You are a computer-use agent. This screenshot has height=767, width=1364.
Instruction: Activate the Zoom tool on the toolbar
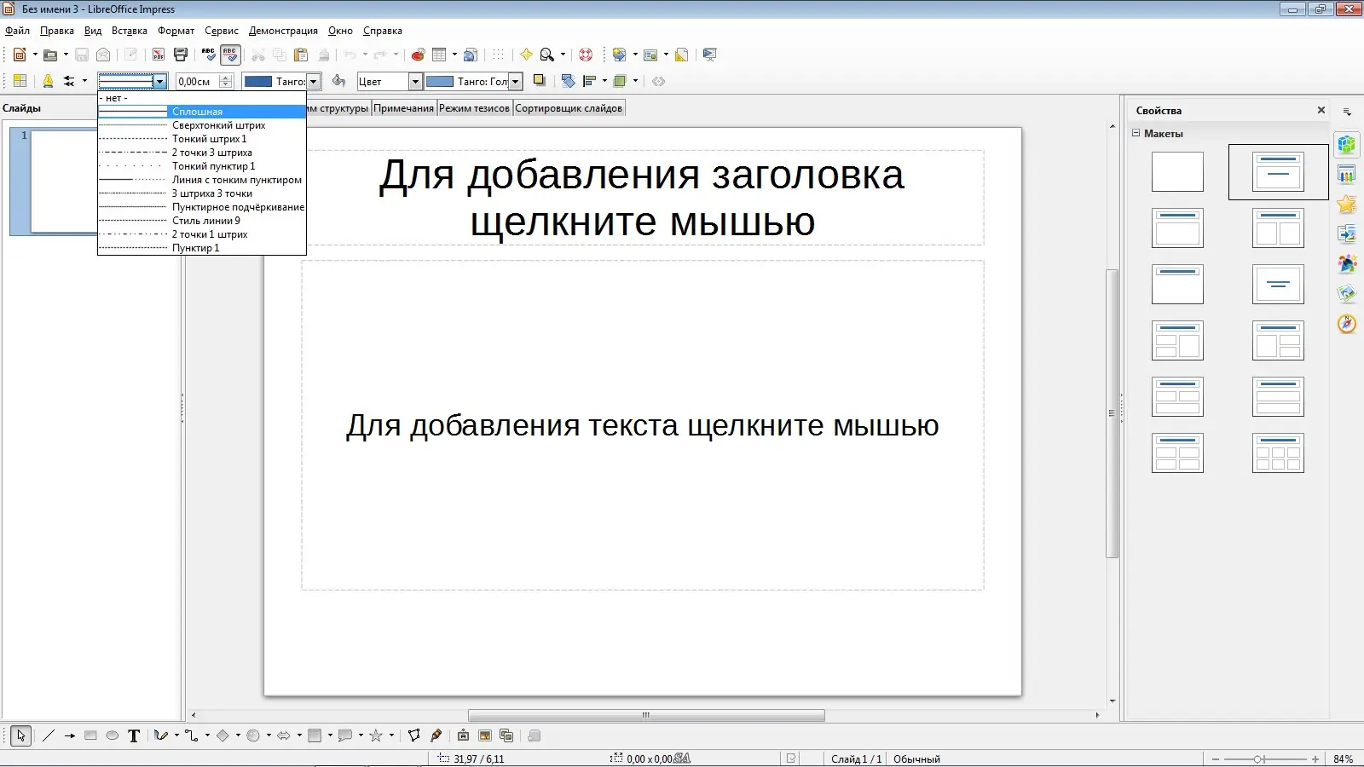[546, 55]
